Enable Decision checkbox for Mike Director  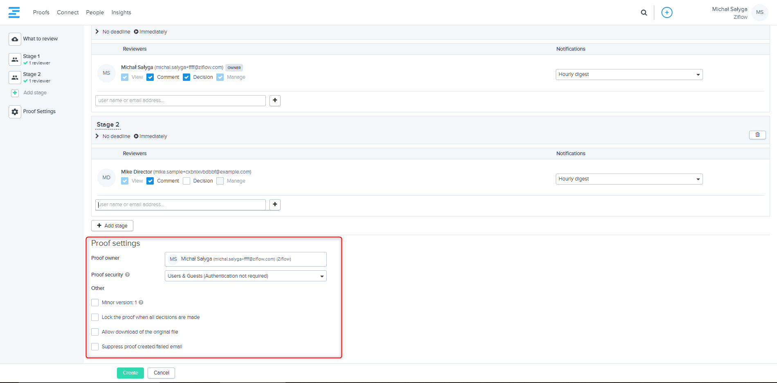tap(186, 181)
